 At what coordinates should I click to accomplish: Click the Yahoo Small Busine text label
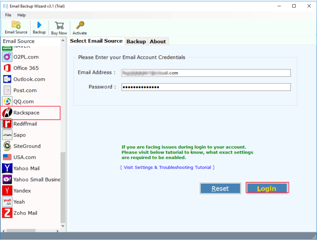tap(37, 180)
